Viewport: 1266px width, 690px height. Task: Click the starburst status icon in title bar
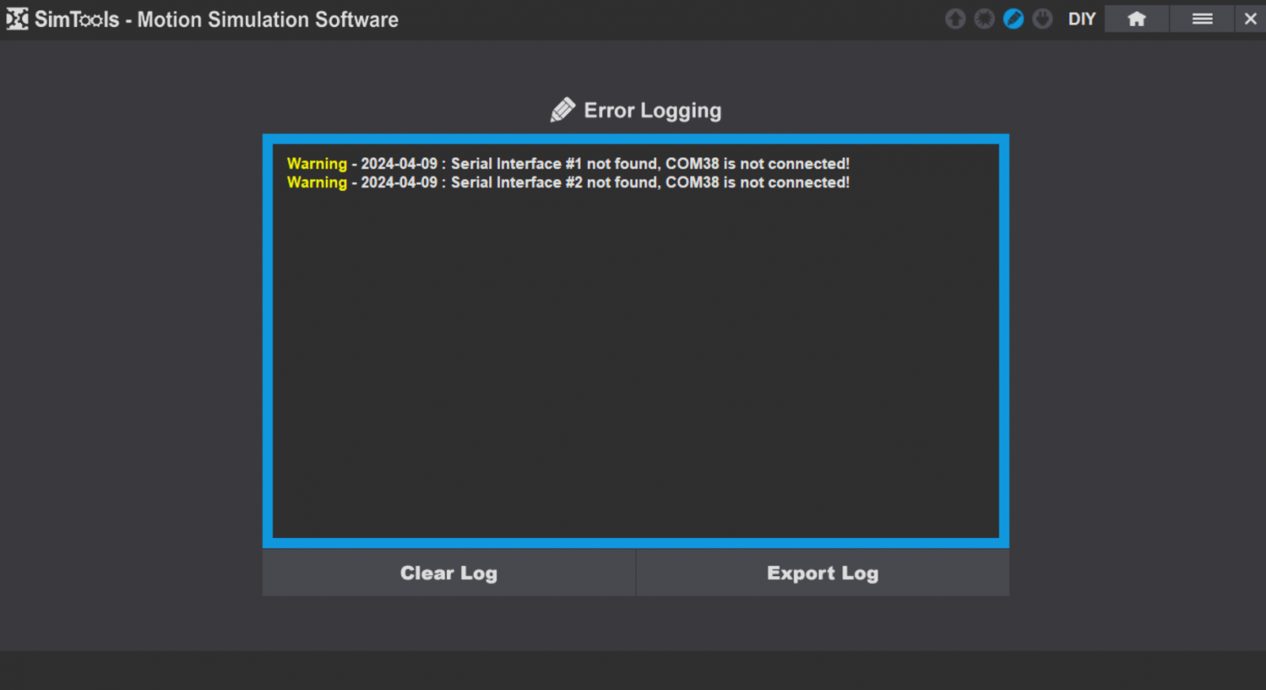tap(984, 19)
